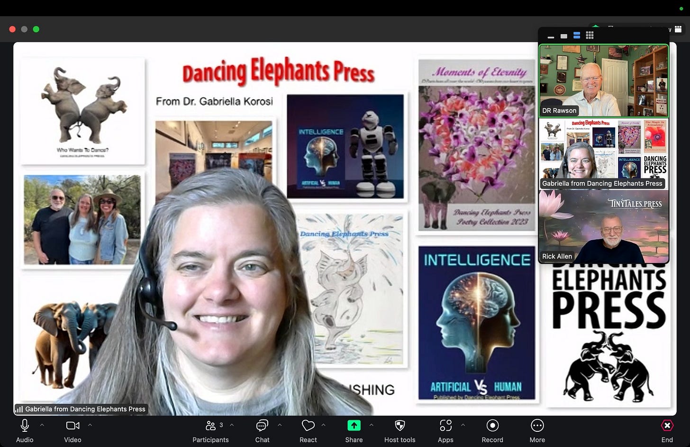Expand share options arrow next to Share

click(371, 425)
